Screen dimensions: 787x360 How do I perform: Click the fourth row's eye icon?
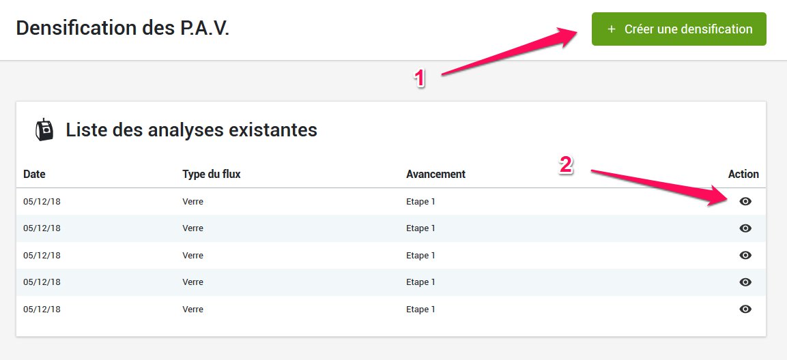coord(745,282)
